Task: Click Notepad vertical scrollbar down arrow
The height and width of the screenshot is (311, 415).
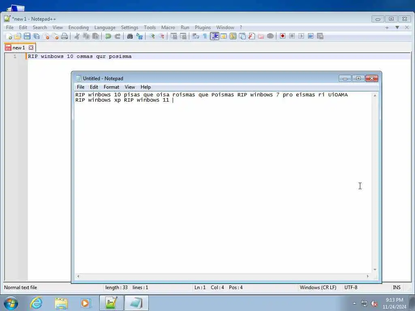Action: [x=375, y=269]
